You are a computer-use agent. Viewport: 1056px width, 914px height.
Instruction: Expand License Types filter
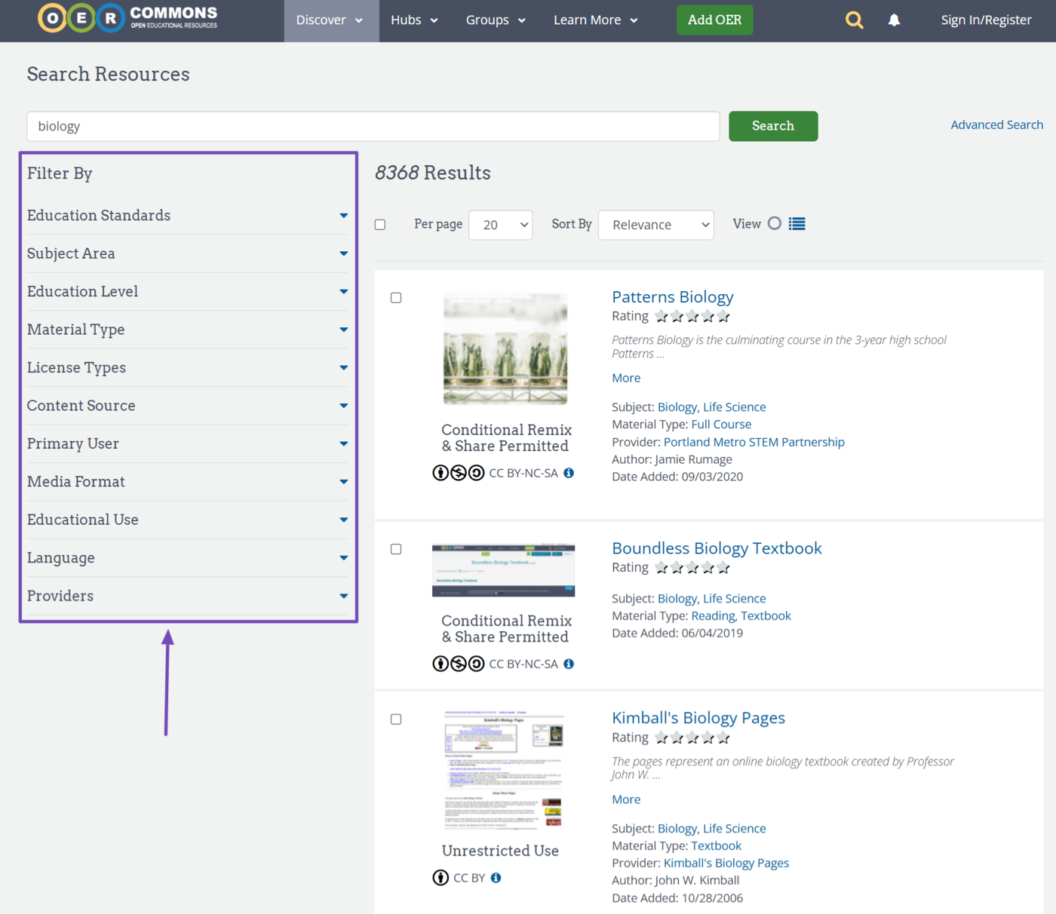coord(188,368)
